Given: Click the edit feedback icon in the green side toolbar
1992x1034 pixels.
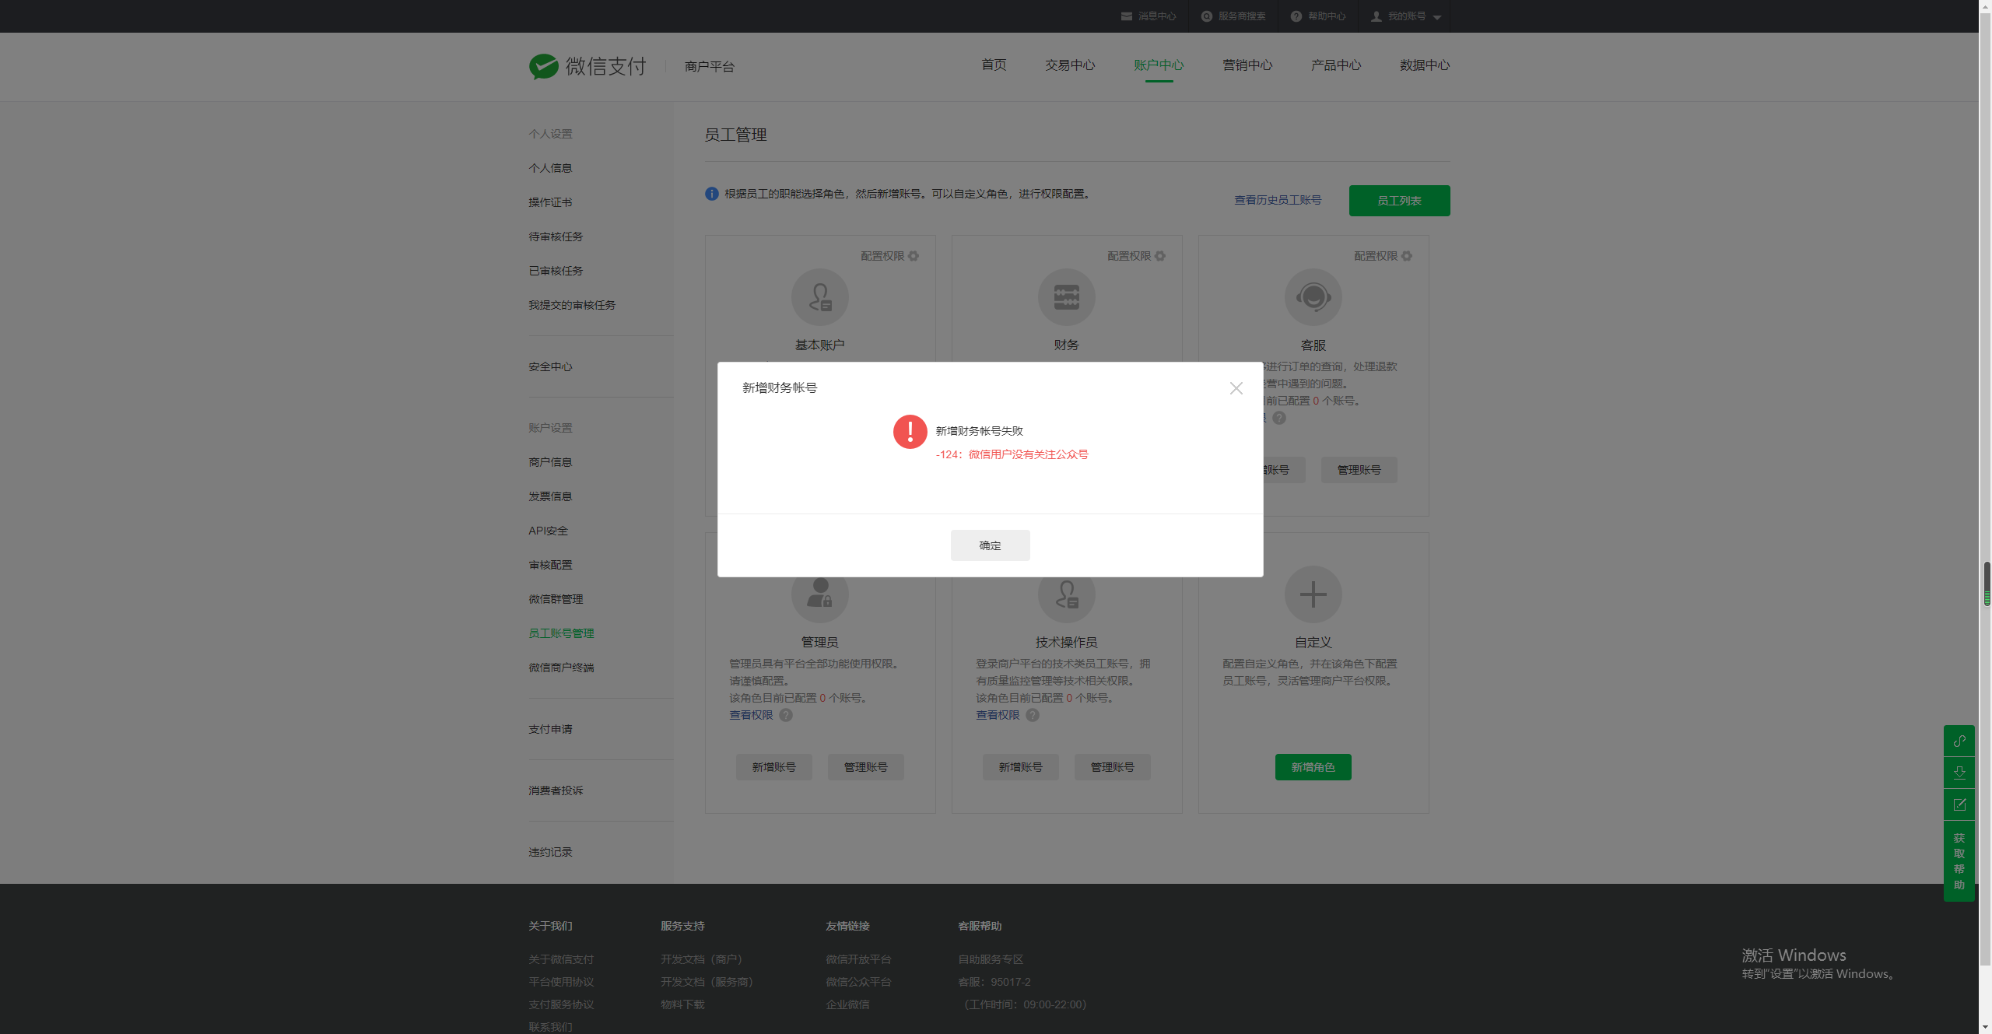Looking at the screenshot, I should click(x=1959, y=804).
